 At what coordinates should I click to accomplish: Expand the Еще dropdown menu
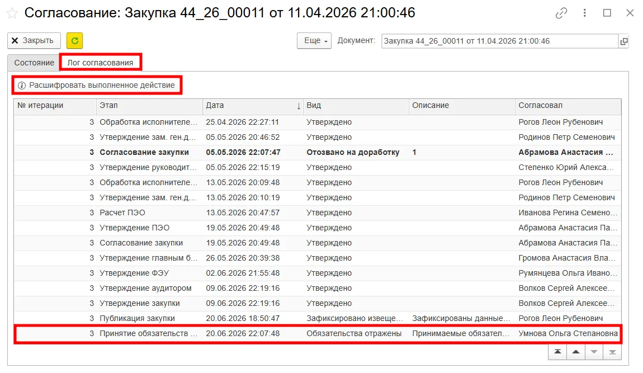coord(314,41)
